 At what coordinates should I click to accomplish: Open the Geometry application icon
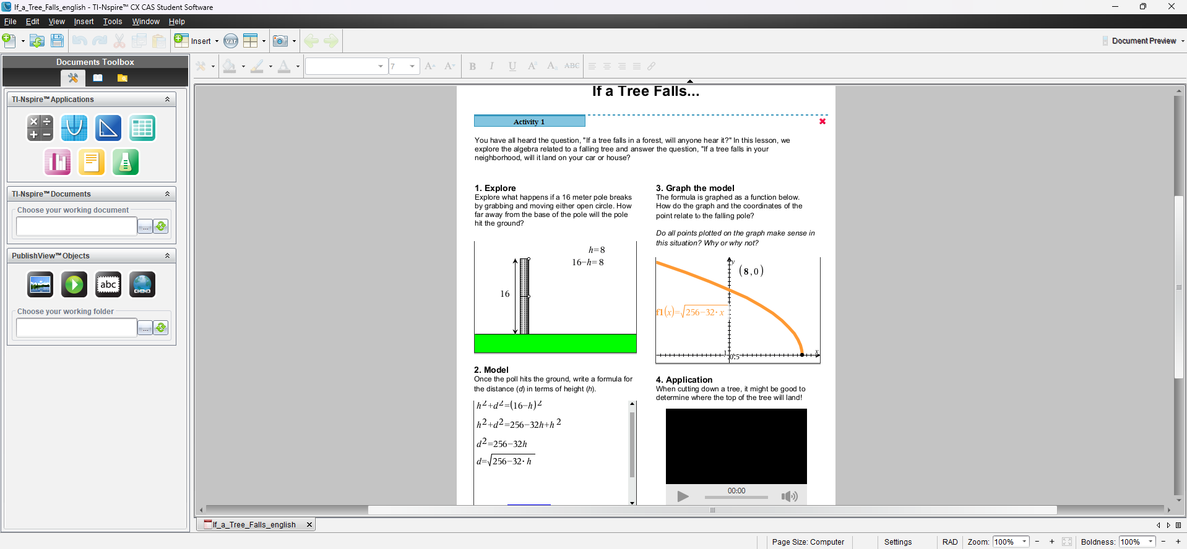click(108, 128)
